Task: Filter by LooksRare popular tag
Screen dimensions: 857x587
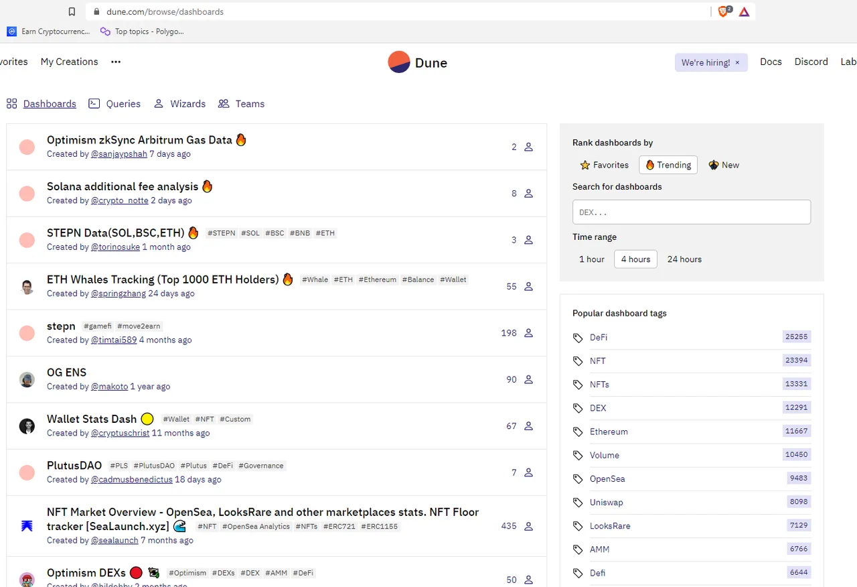Action: pyautogui.click(x=610, y=526)
